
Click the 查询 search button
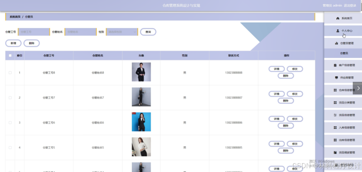[x=148, y=32]
